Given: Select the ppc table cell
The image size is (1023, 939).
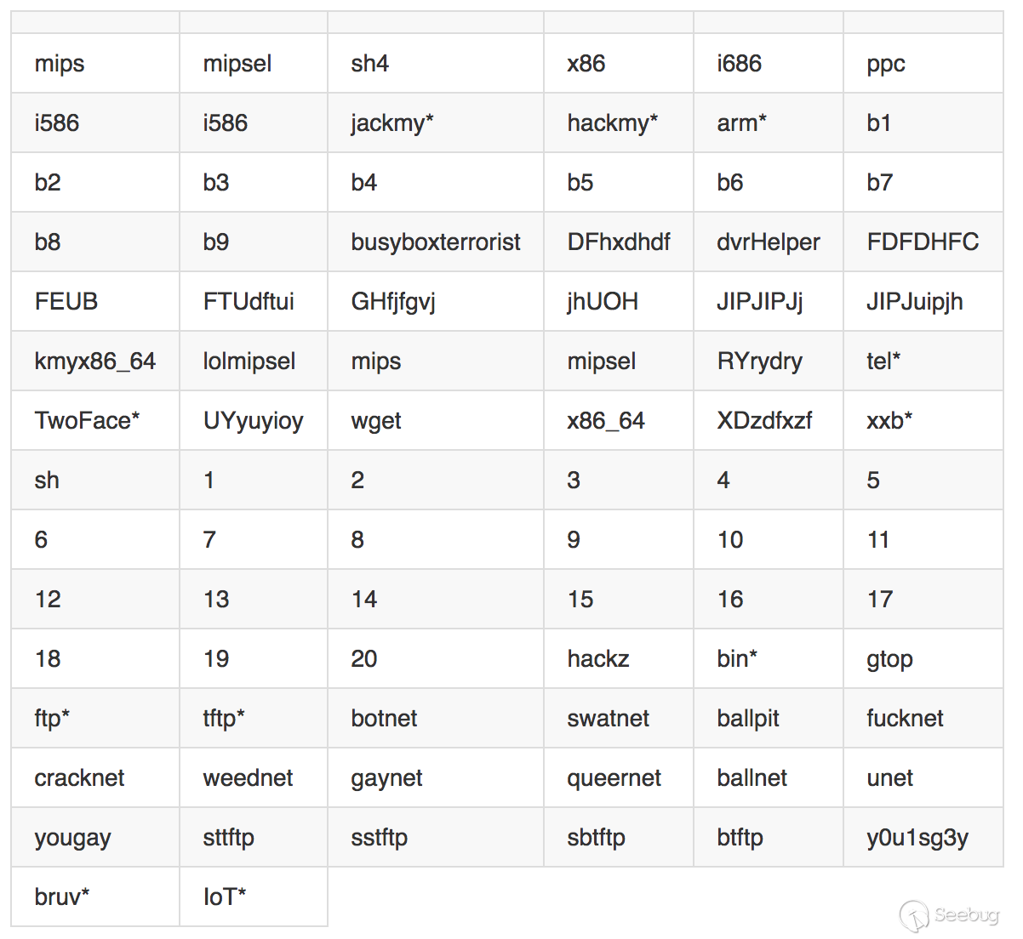Looking at the screenshot, I should [885, 64].
